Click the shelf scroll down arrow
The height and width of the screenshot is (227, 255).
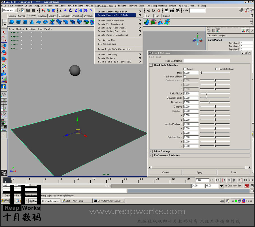251,24
